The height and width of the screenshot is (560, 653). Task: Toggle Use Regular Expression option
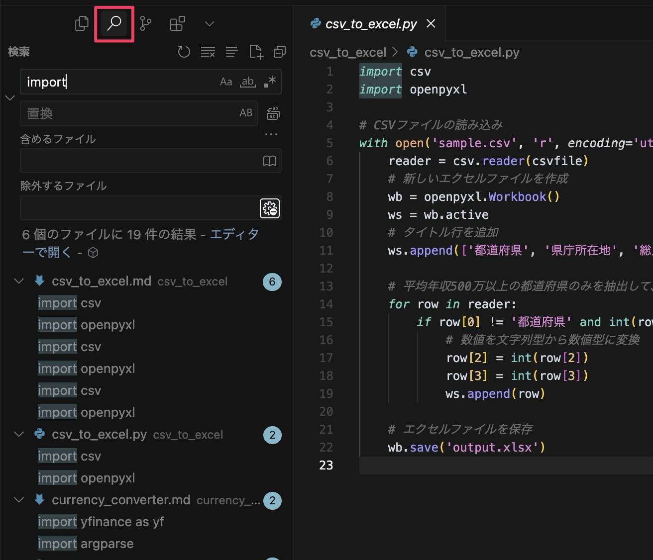(269, 82)
